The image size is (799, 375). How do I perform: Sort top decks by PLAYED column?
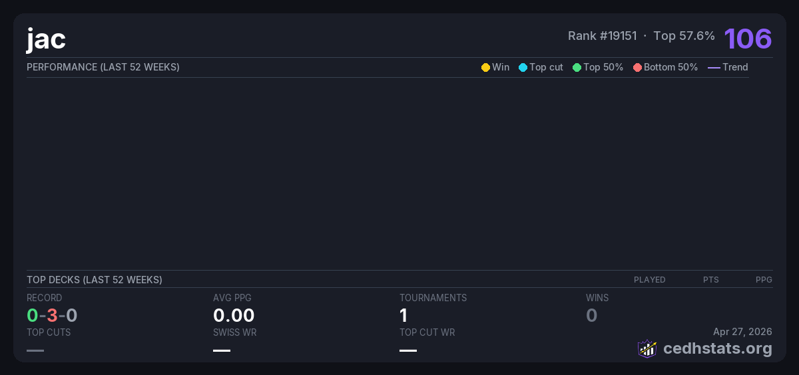click(x=649, y=280)
